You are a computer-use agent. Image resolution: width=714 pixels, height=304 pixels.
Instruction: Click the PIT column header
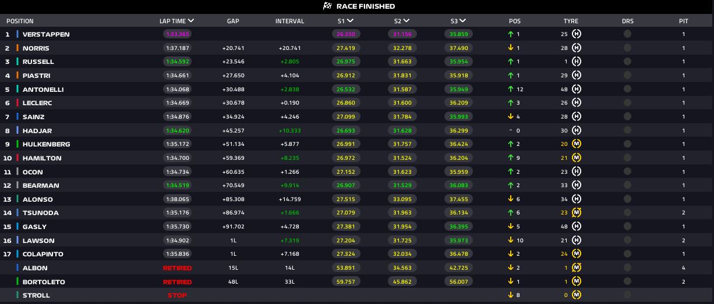click(684, 21)
